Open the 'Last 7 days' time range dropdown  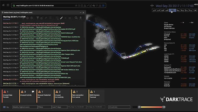[58, 107]
